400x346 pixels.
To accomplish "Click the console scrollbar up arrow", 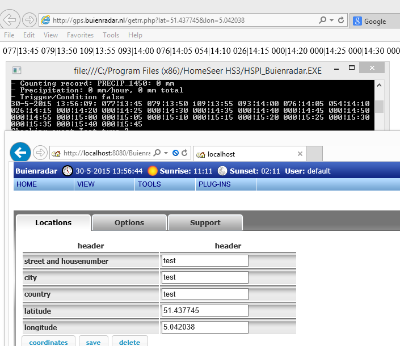I will 380,85.
